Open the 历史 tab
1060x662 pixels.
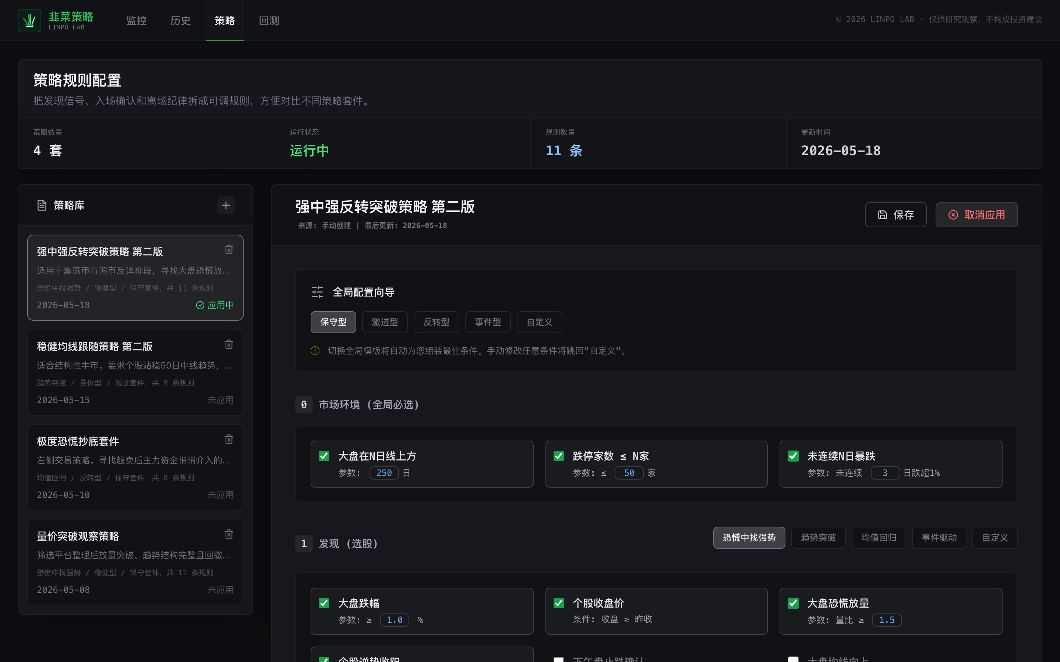pos(180,21)
